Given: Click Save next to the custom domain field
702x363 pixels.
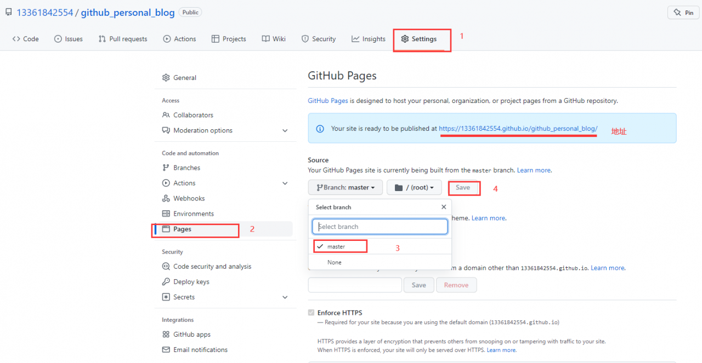Looking at the screenshot, I should pyautogui.click(x=419, y=285).
